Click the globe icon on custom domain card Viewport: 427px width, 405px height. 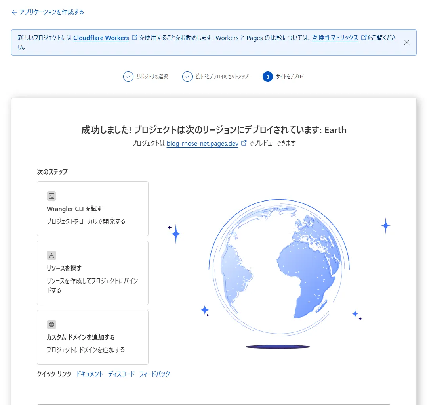click(51, 324)
